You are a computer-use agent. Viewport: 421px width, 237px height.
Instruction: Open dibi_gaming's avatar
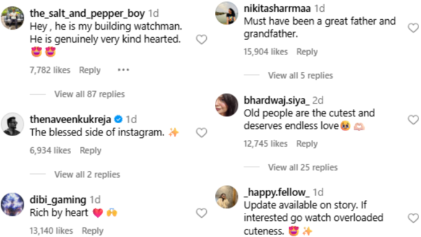(12, 204)
